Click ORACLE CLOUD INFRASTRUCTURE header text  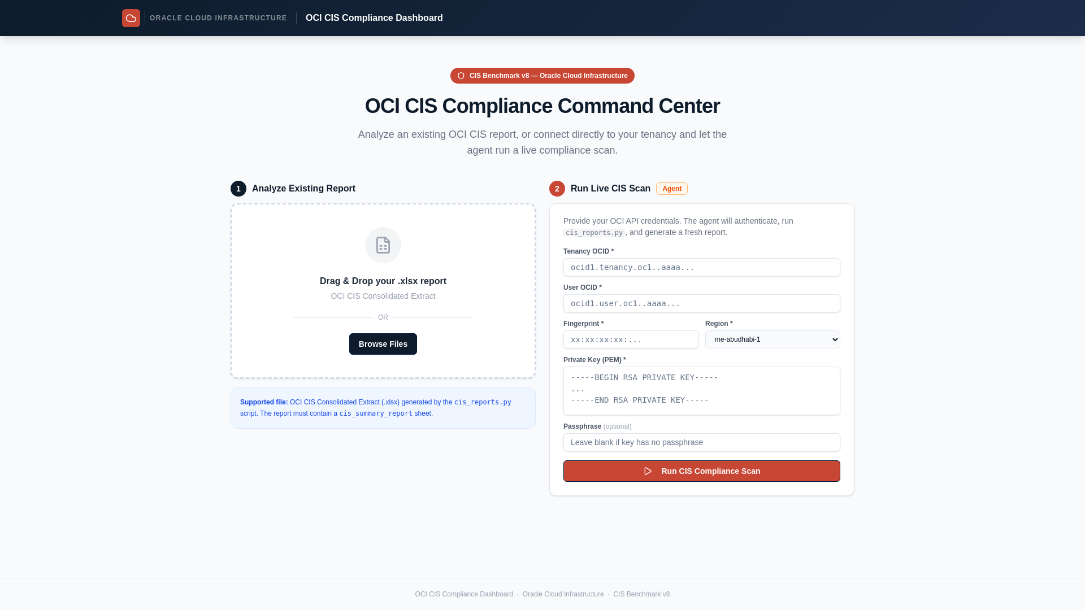(218, 18)
